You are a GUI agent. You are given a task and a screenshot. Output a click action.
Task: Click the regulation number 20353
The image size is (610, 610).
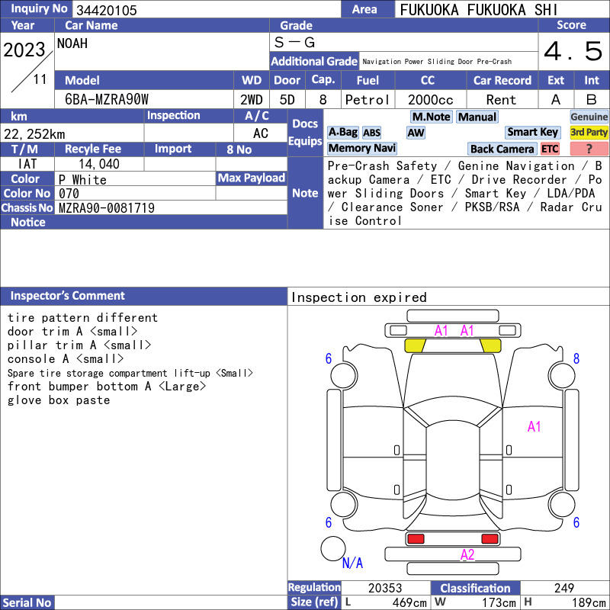click(x=385, y=588)
